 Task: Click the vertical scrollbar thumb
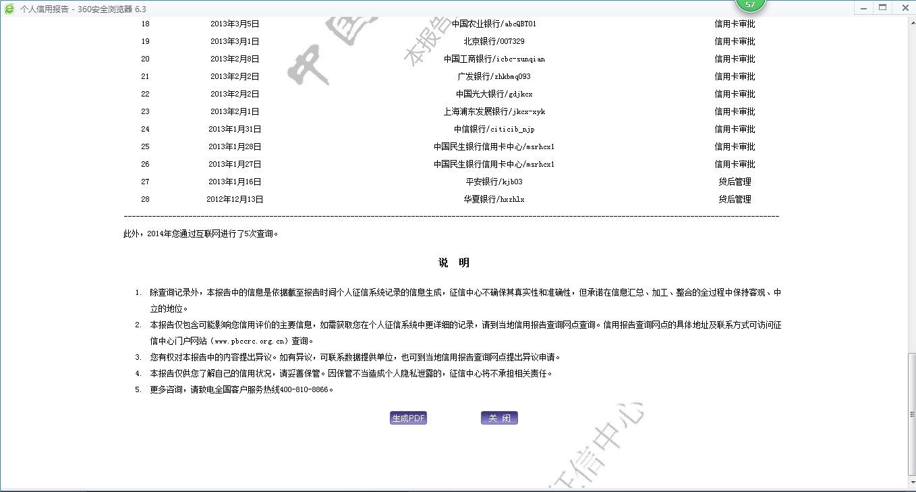(x=911, y=413)
